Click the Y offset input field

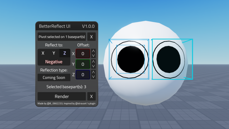pos(83,64)
